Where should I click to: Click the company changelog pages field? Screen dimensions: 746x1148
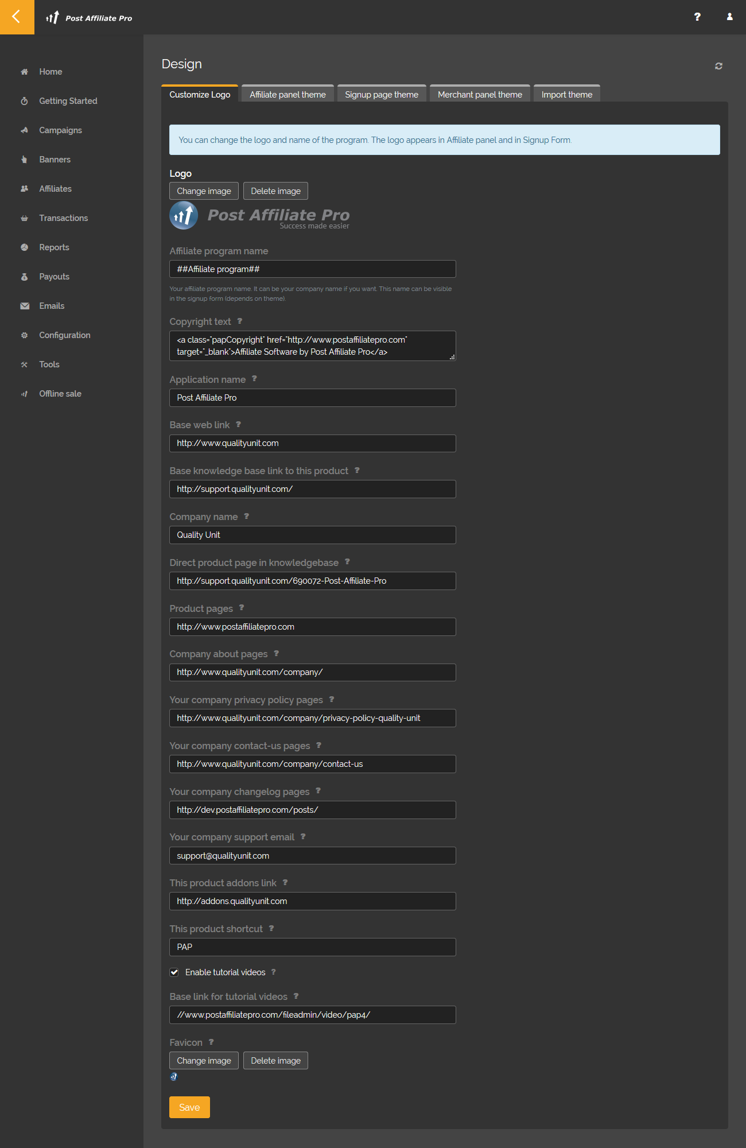[x=313, y=810]
